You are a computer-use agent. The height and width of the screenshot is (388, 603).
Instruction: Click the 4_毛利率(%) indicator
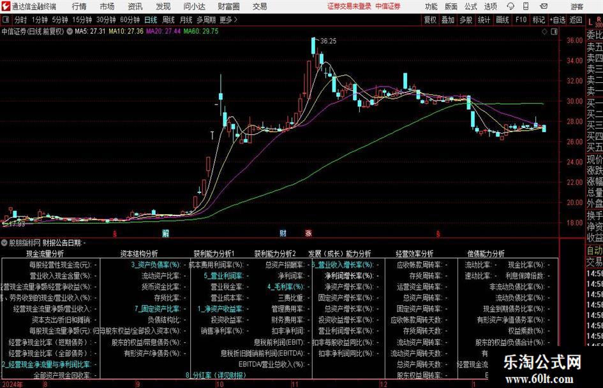[x=286, y=287]
